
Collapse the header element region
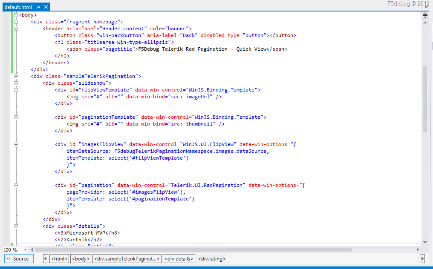[x=16, y=29]
